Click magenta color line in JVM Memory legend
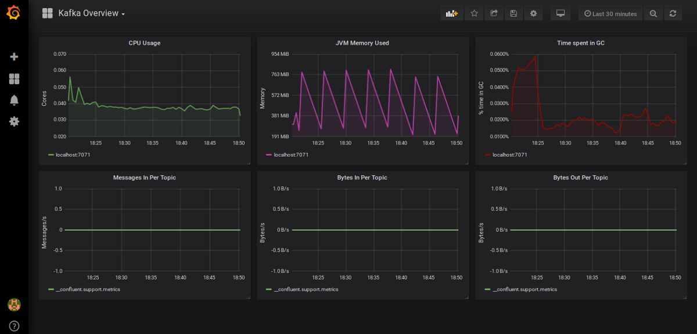 (x=269, y=155)
